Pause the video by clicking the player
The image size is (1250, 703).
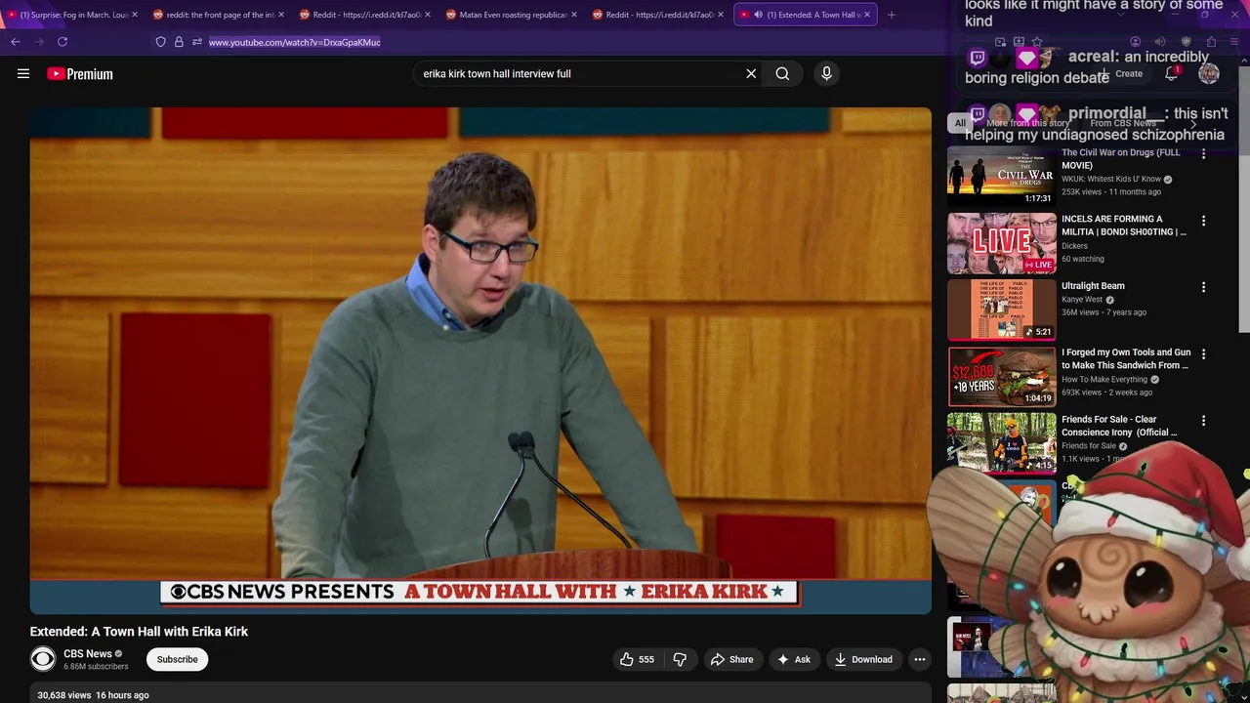click(x=480, y=360)
